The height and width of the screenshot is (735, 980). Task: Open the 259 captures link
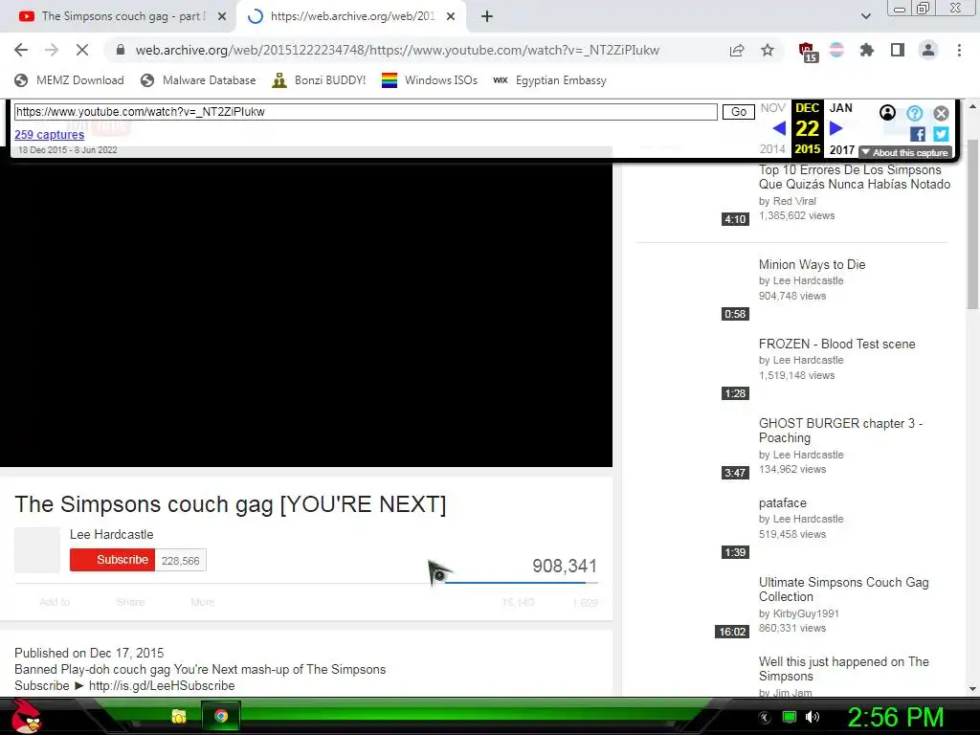pos(50,134)
